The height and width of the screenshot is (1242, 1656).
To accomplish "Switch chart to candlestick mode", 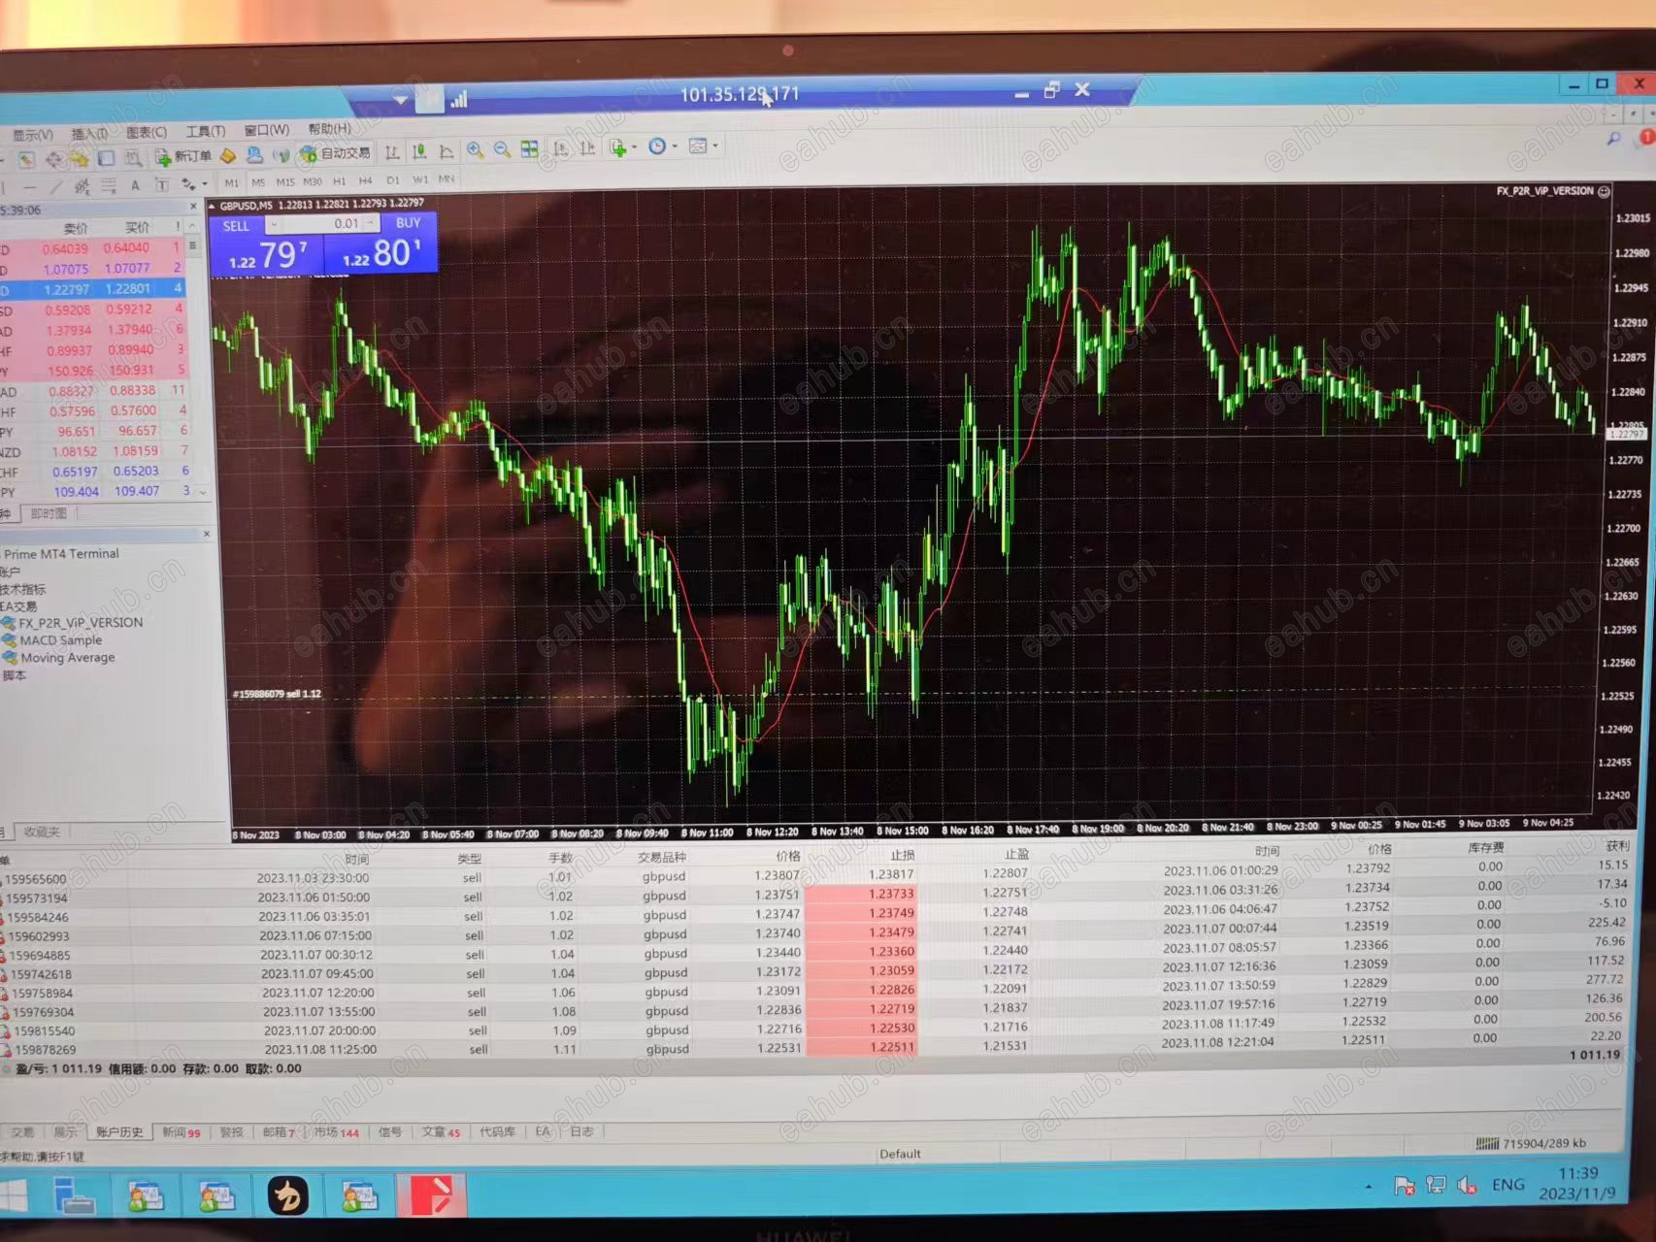I will (419, 151).
